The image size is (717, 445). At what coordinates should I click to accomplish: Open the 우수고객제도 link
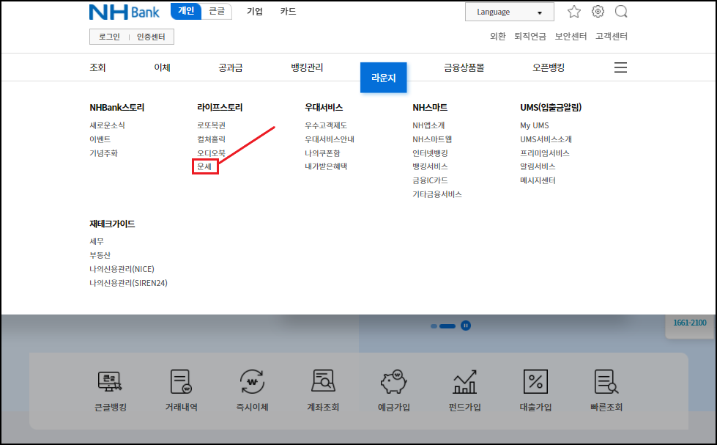(326, 125)
